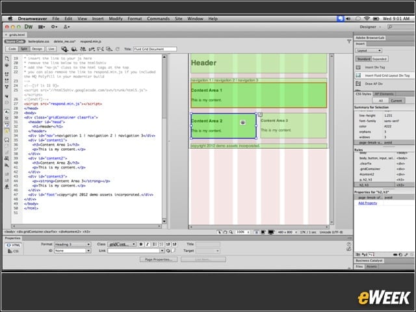The height and width of the screenshot is (312, 416).
Task: Click the Link input field in Properties
Action: click(134, 251)
